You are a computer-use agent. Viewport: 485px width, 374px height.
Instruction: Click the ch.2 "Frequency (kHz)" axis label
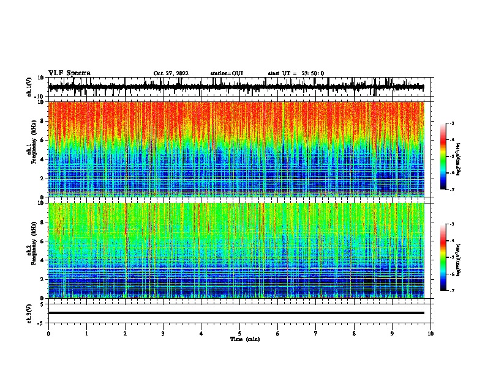pos(34,243)
